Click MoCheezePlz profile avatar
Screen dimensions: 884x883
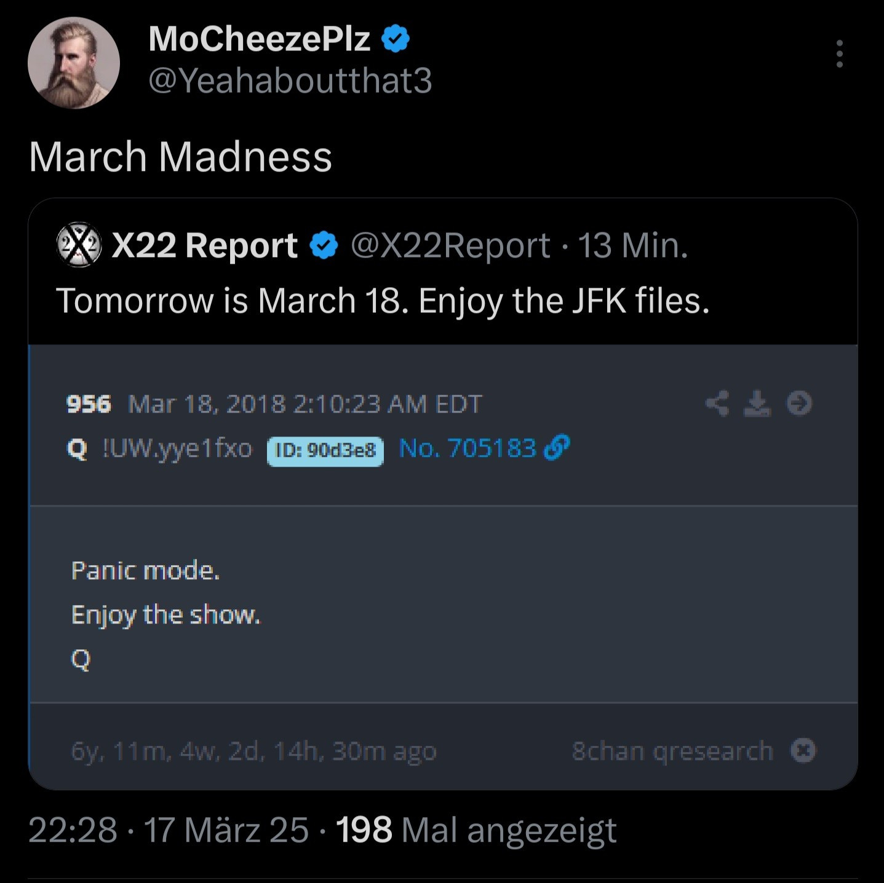pos(74,63)
